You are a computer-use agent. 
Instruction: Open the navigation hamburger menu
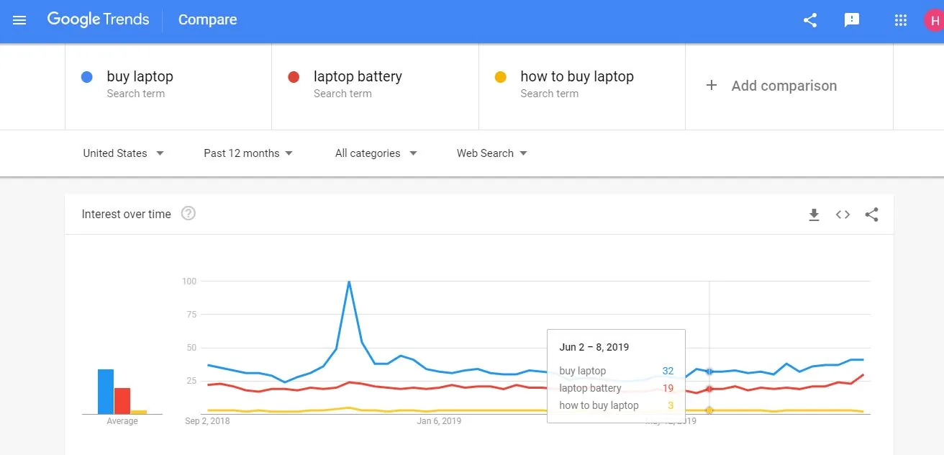click(x=19, y=20)
